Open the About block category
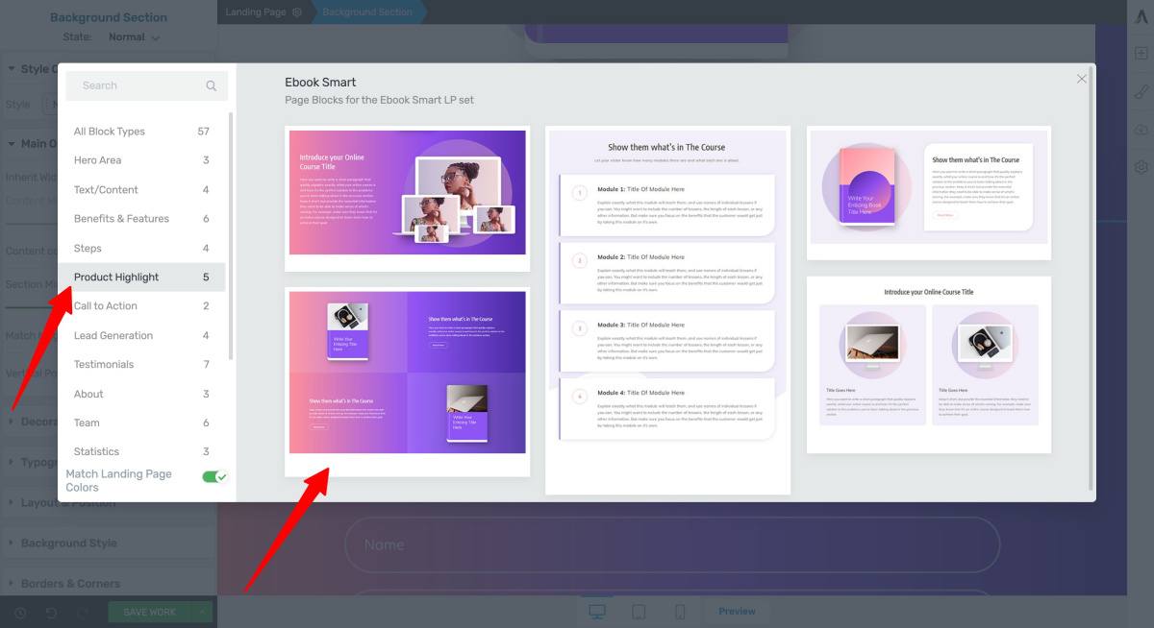Viewport: 1154px width, 628px height. point(141,395)
